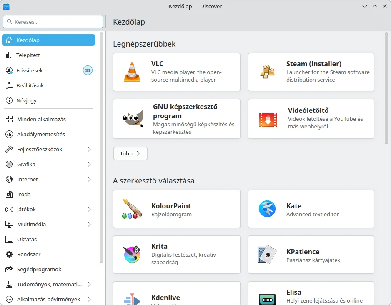Open the Kate title
391x305 pixels.
294,206
